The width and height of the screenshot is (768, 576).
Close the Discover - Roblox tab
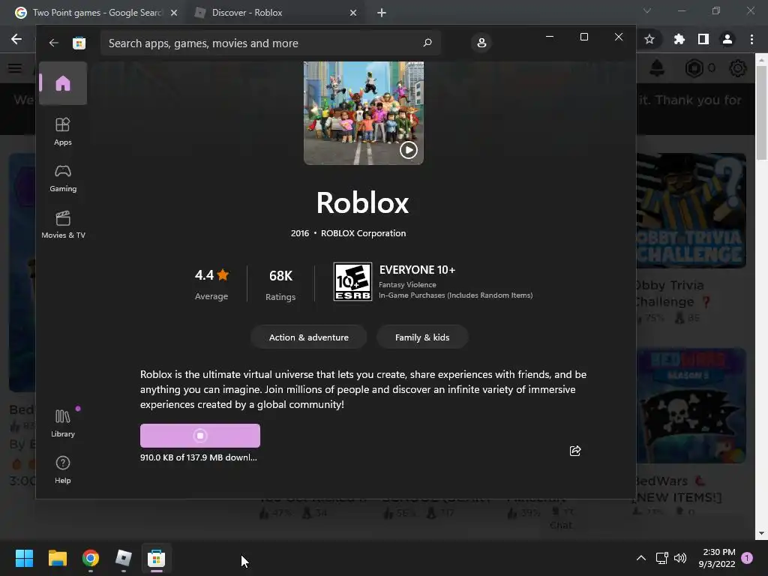point(353,13)
